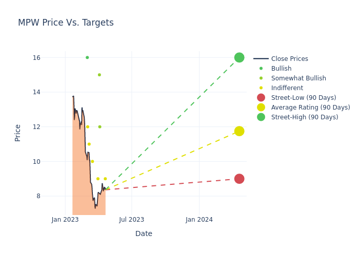Select the small Bullish dot at price 16
Viewport: 359px width, 256px height.
[x=87, y=57]
